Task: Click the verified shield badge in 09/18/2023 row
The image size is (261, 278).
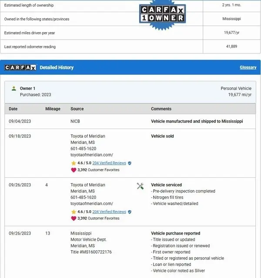Action: coord(130,163)
